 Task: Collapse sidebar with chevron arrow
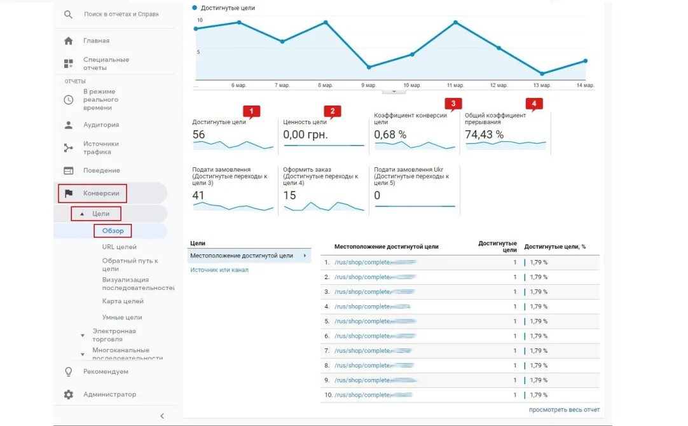162,416
